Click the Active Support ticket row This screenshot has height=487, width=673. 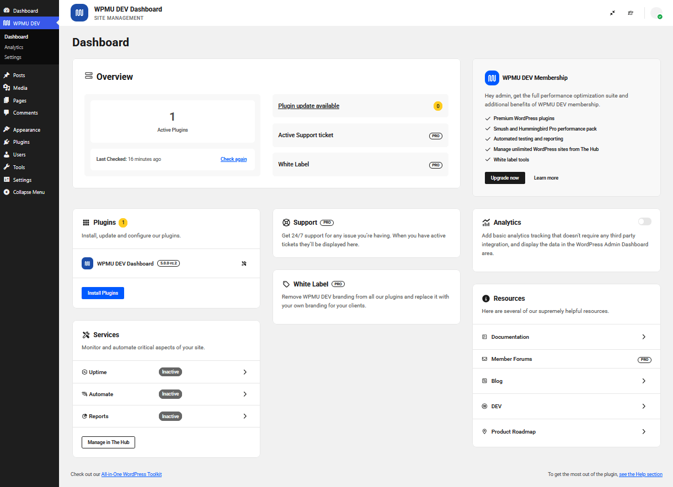click(360, 135)
